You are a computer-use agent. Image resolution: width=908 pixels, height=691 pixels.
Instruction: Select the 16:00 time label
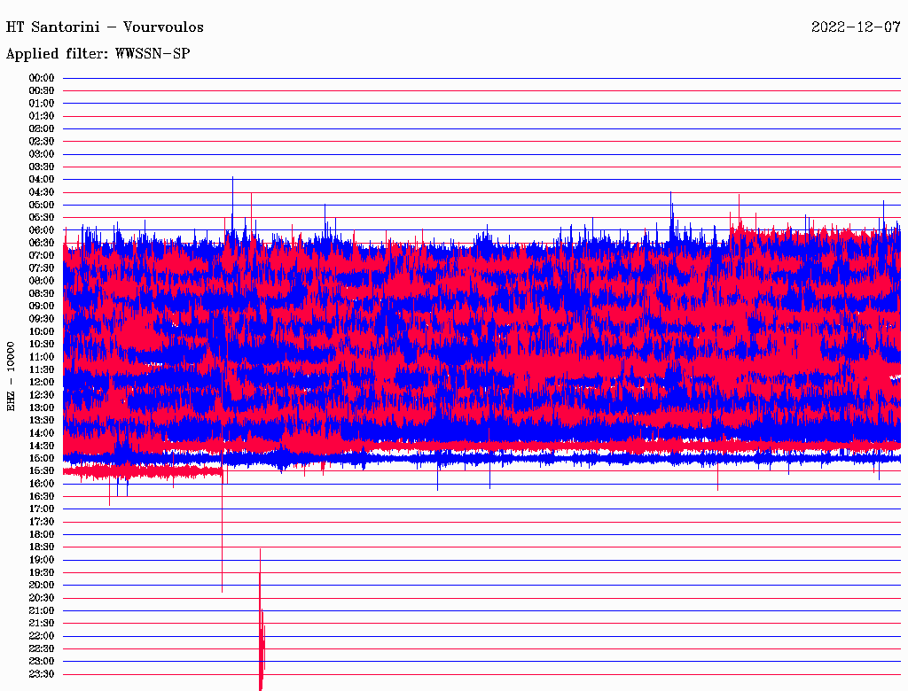(x=42, y=484)
